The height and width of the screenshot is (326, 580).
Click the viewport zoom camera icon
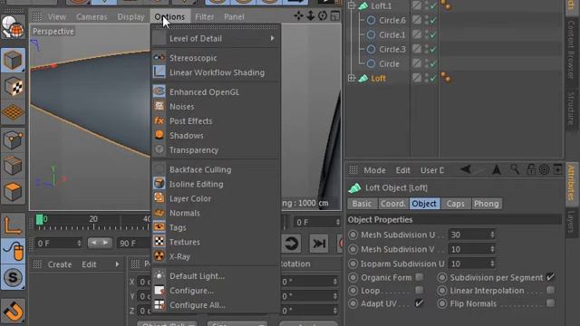point(310,16)
